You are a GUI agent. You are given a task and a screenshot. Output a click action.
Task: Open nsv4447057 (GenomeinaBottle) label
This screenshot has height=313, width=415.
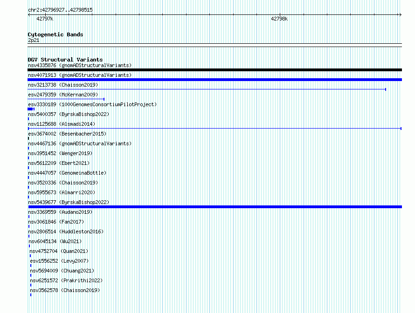point(67,173)
